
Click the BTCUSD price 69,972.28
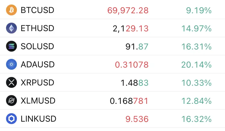128,11
